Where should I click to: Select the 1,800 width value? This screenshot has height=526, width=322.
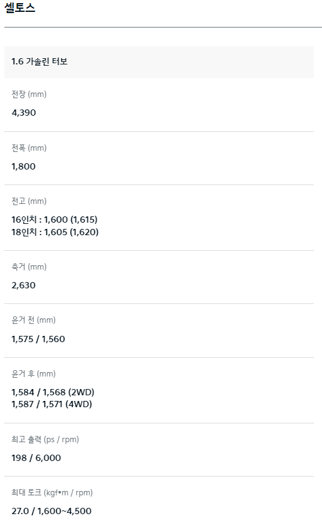(x=24, y=166)
